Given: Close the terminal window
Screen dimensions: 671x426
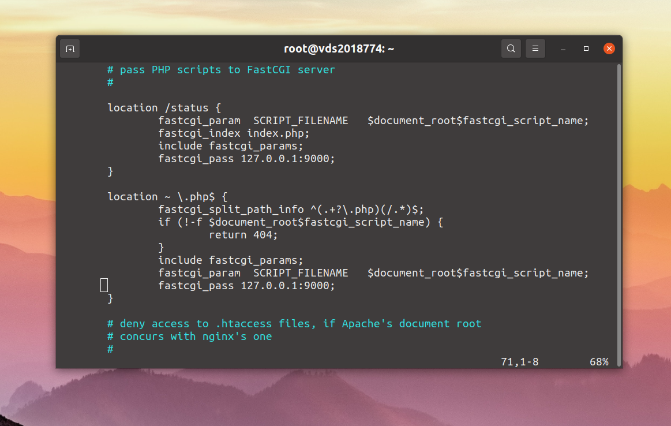Looking at the screenshot, I should [x=609, y=49].
